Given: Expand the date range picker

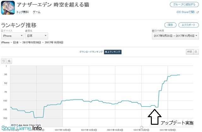Looking at the screenshot, I should [x=175, y=36].
